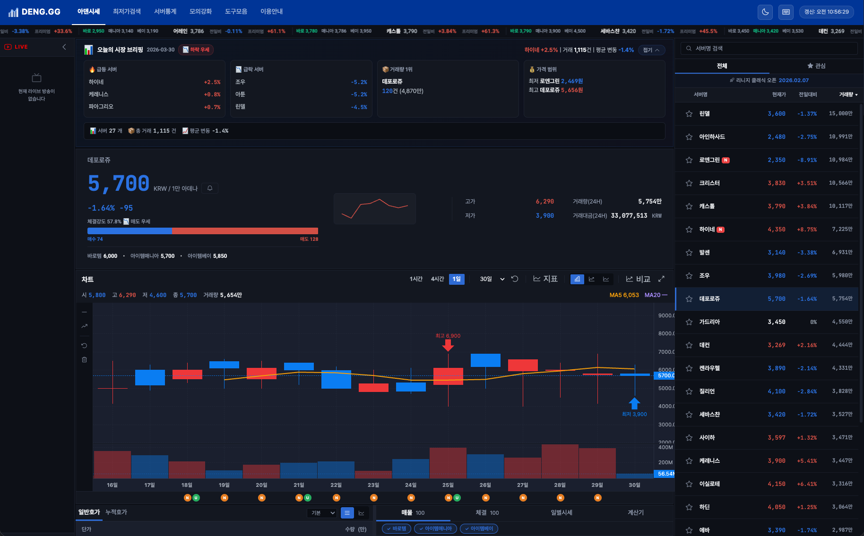
Task: Switch order book to list view icon
Action: [347, 513]
